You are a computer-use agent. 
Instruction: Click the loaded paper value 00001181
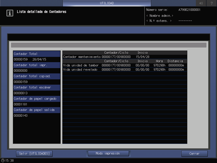(21, 104)
